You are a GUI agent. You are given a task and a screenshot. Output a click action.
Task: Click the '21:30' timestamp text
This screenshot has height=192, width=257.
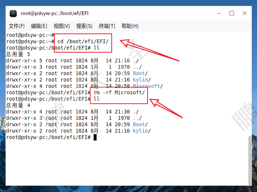click(x=122, y=112)
